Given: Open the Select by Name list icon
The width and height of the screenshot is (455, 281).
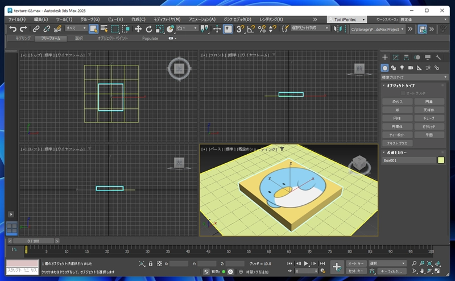Looking at the screenshot, I should (104, 29).
